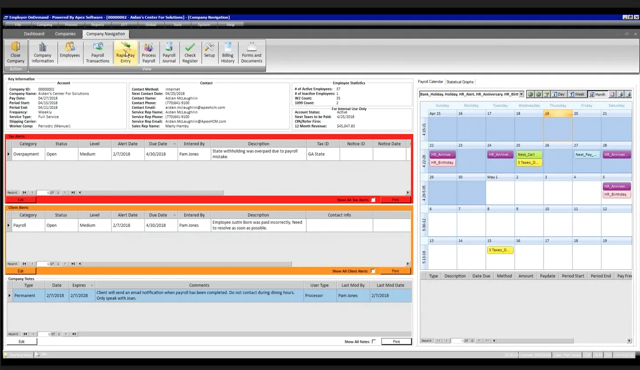640x370 pixels.
Task: Open the Check Register icon
Action: click(190, 52)
